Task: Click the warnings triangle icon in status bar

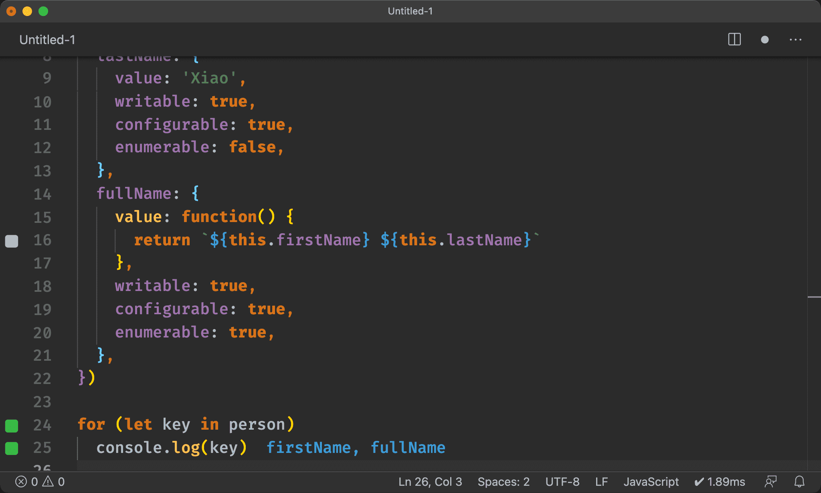Action: coord(48,481)
